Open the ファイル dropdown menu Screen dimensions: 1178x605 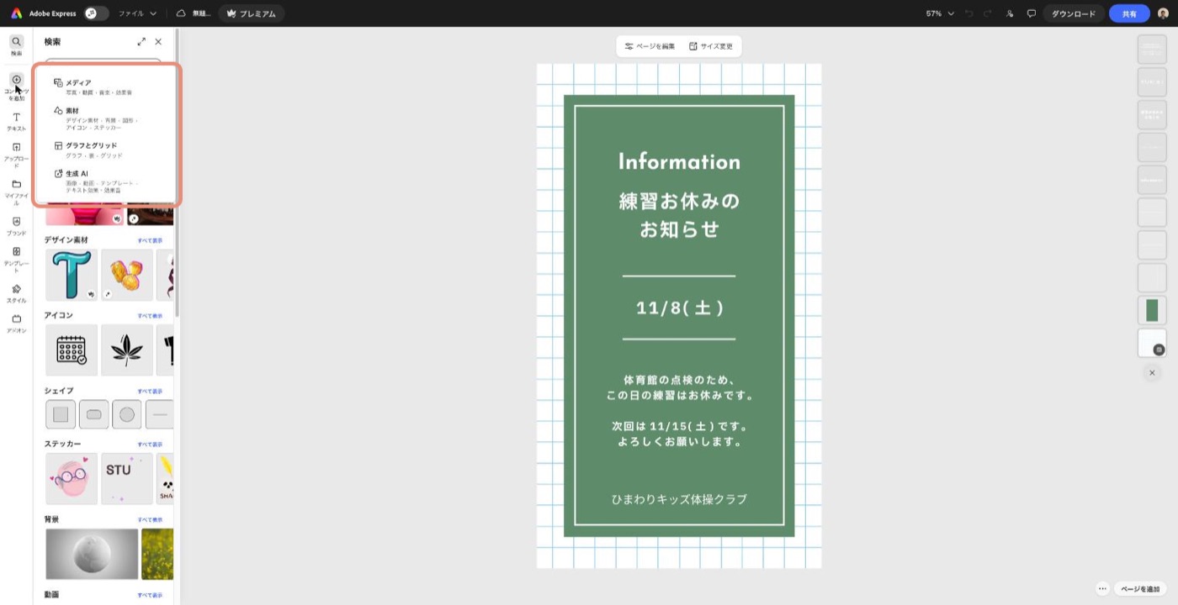click(137, 13)
